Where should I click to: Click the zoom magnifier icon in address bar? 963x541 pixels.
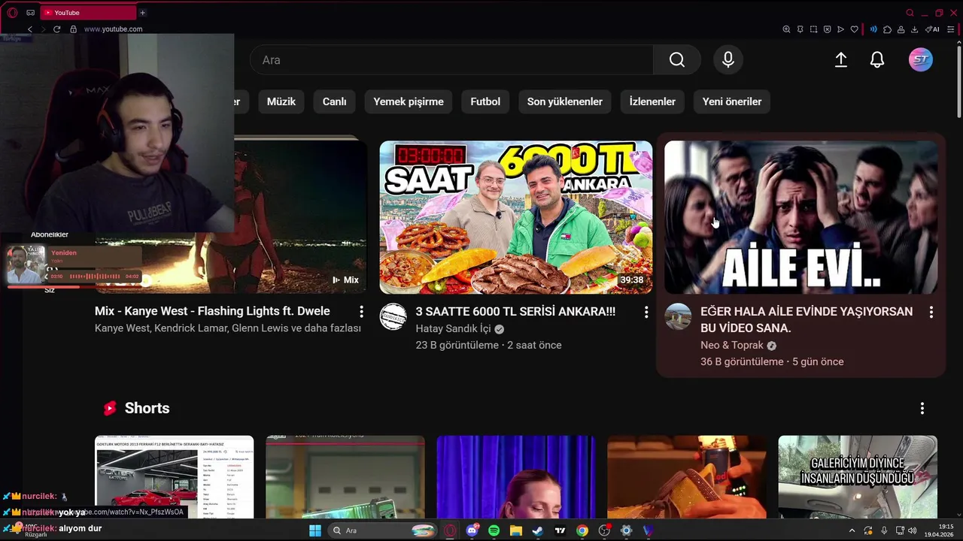(786, 29)
